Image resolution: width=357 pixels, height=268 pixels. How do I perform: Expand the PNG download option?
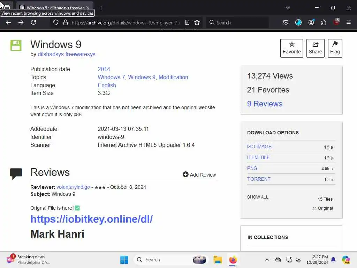point(252,168)
